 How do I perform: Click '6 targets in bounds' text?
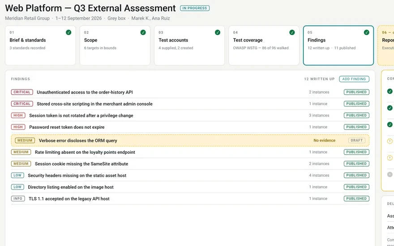point(100,48)
